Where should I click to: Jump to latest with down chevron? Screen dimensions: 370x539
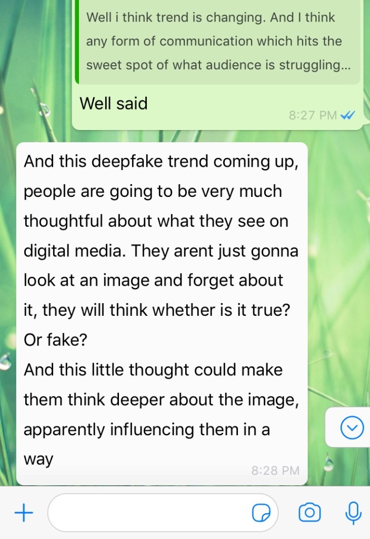coord(352,427)
